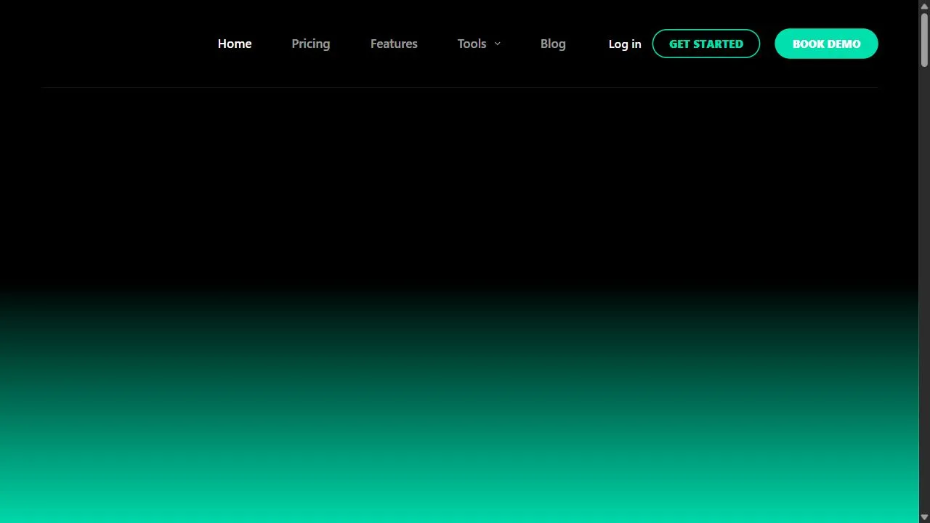Image resolution: width=930 pixels, height=523 pixels.
Task: Click the GET STARTED button
Action: (706, 44)
